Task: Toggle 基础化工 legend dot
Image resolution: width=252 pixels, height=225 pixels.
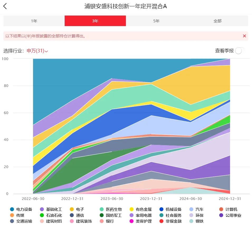Action: click(x=42, y=209)
